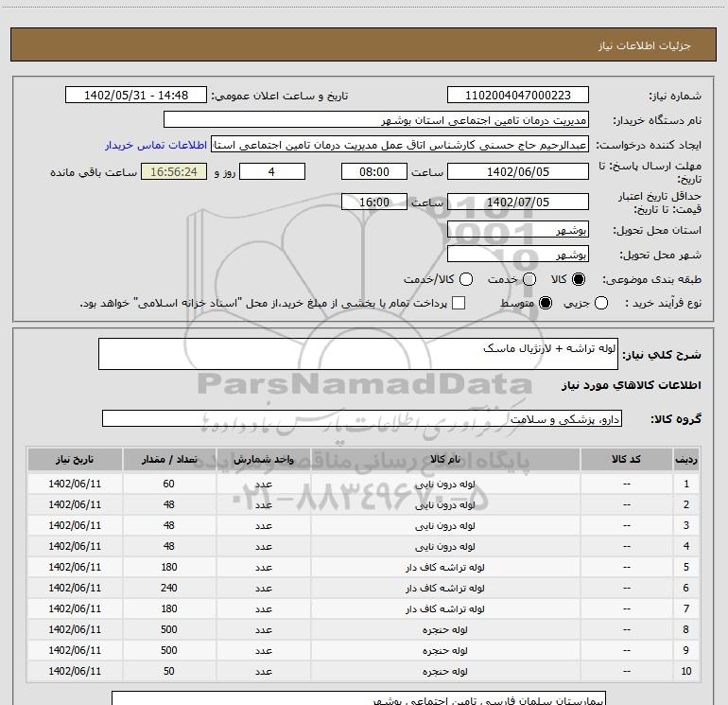Click the validity time field 16:00

tap(374, 203)
